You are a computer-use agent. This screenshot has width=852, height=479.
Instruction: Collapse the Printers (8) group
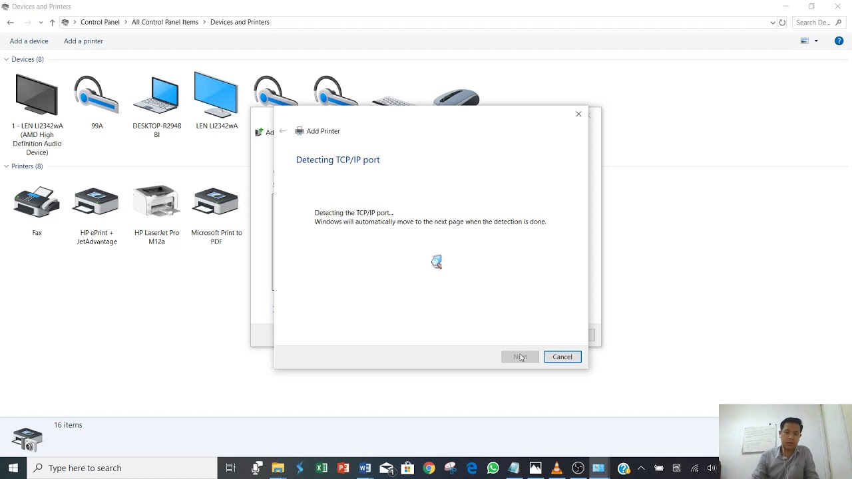tap(6, 166)
